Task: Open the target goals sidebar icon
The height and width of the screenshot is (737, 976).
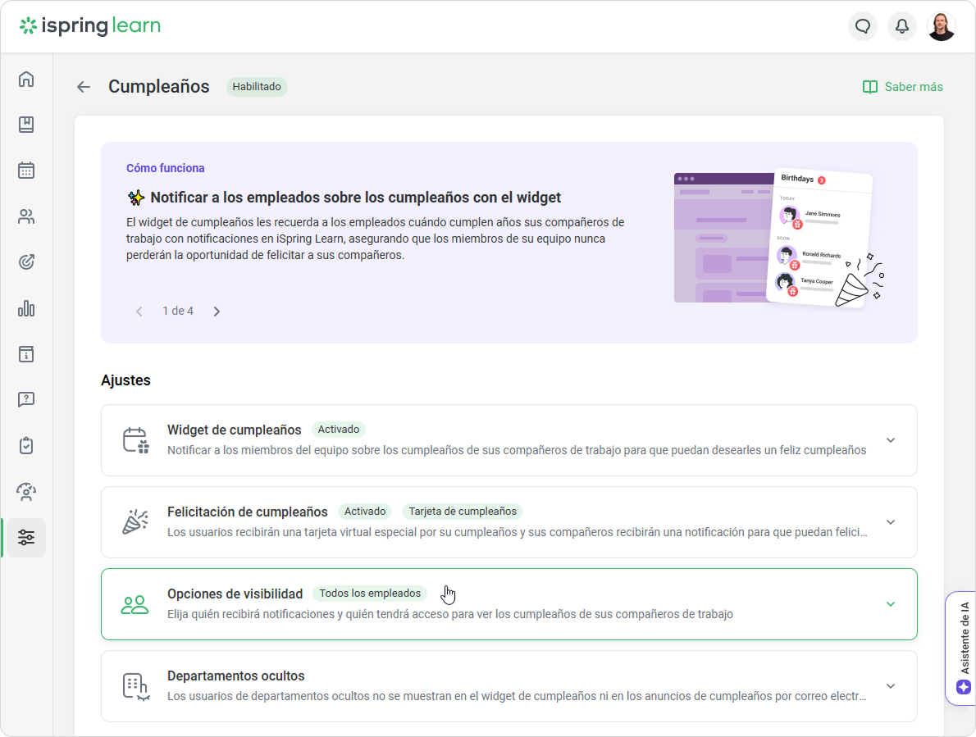Action: pos(26,262)
